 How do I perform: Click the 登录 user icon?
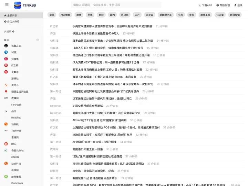[x=235, y=5]
